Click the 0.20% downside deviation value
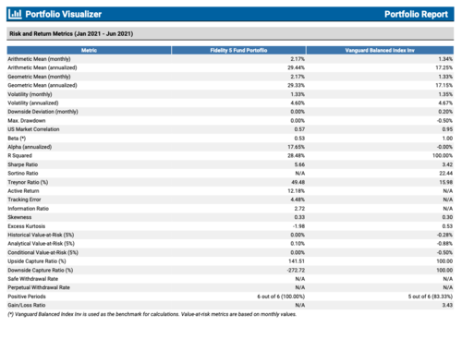This screenshot has height=339, width=462. pyautogui.click(x=445, y=112)
